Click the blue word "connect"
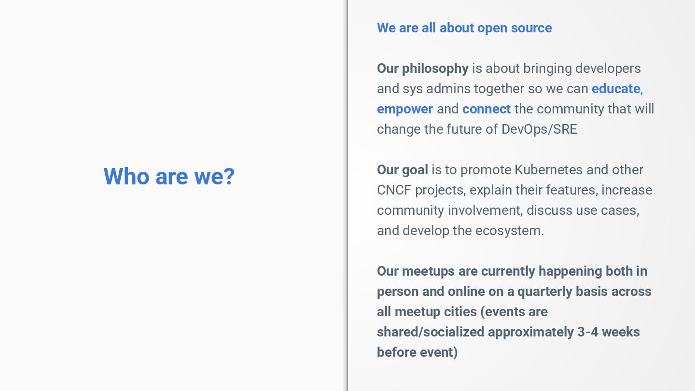This screenshot has width=695, height=391. pyautogui.click(x=486, y=109)
